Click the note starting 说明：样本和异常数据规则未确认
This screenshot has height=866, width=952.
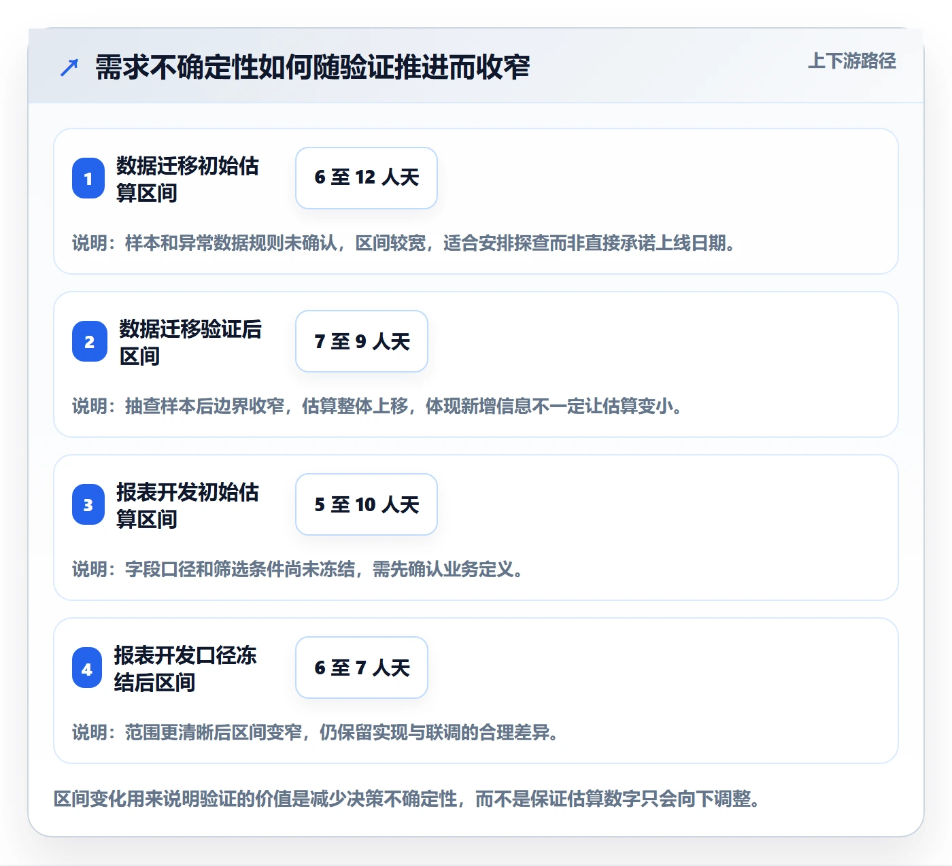tap(404, 243)
